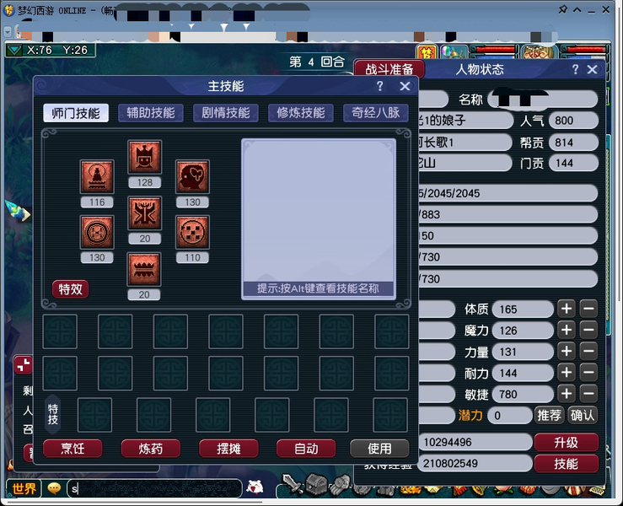Decrease 魔力 with the minus button
Viewport: 623px width, 506px height.
[588, 330]
